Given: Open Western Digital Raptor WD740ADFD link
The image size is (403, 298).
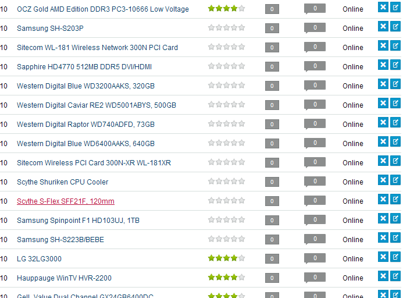Looking at the screenshot, I should tap(85, 125).
